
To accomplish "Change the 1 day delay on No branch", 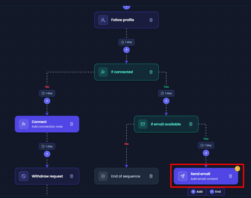I will (x=47, y=93).
